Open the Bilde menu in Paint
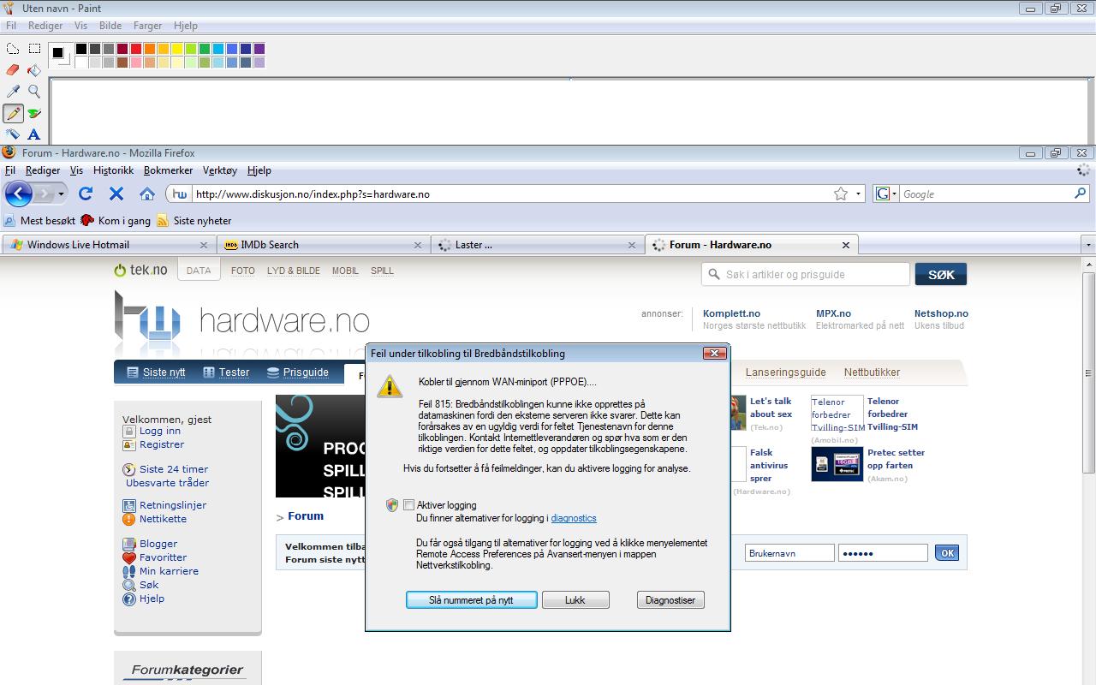1096x685 pixels. click(110, 26)
